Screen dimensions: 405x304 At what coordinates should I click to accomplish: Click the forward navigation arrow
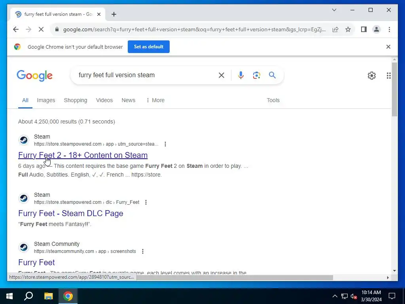[x=28, y=29]
